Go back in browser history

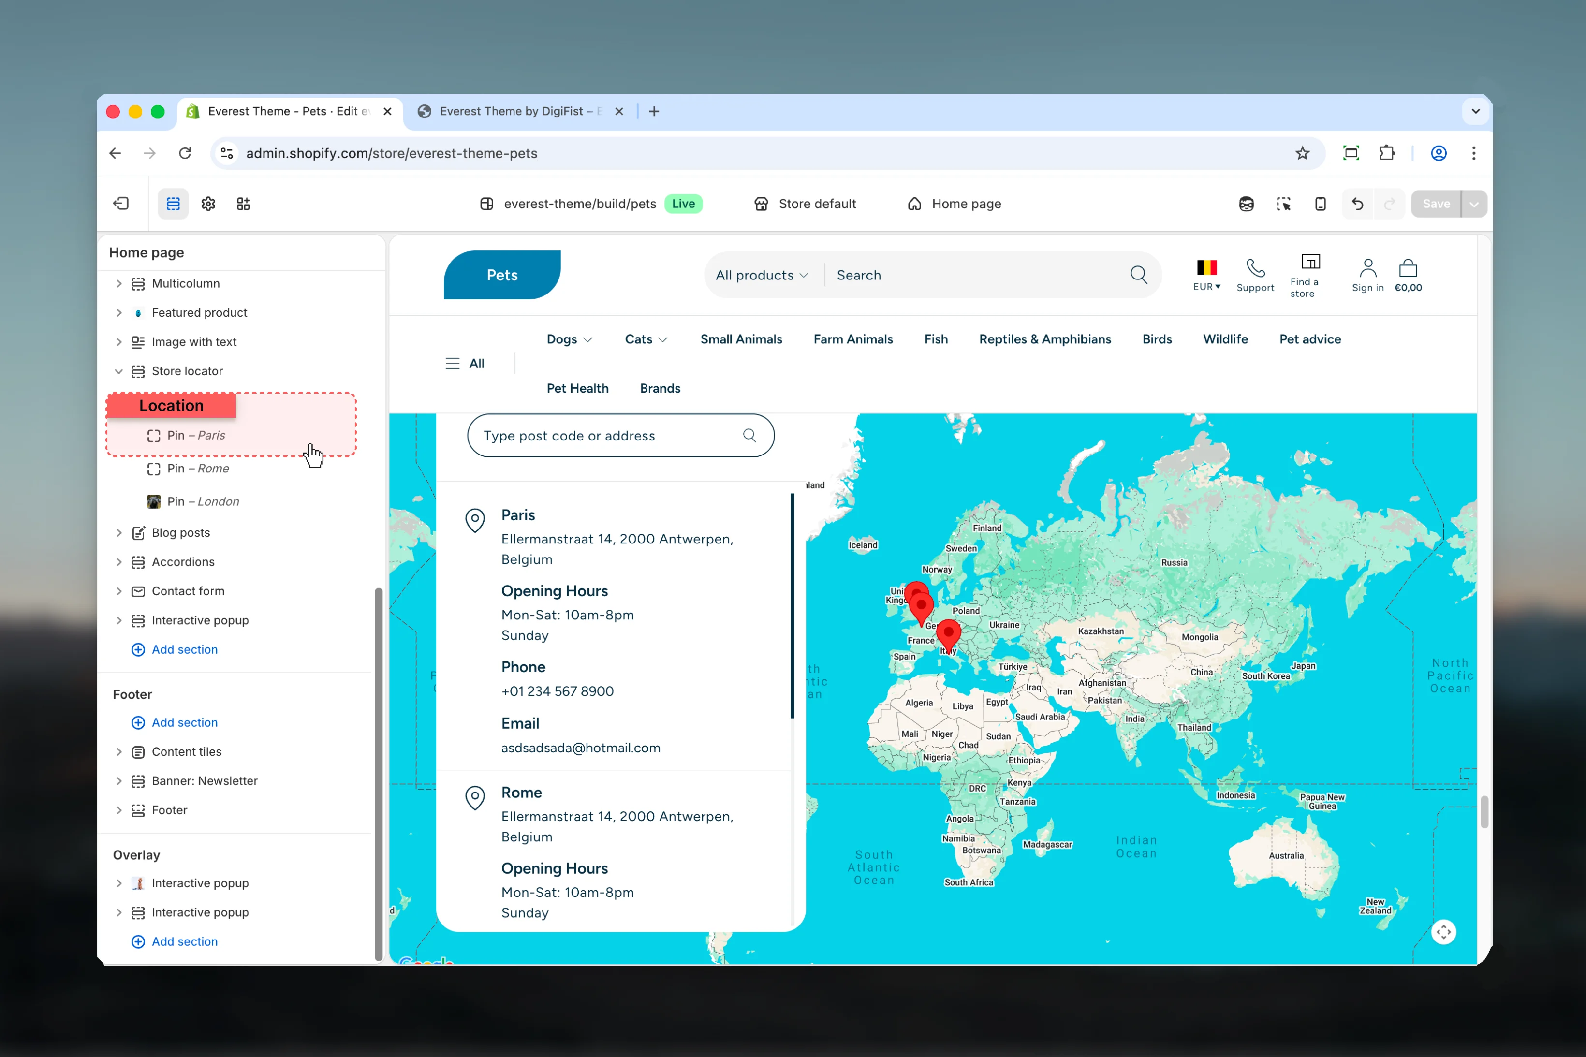[x=115, y=153]
